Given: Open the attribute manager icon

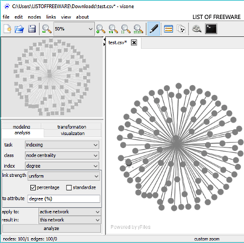Looking at the screenshot, I should (169, 29).
